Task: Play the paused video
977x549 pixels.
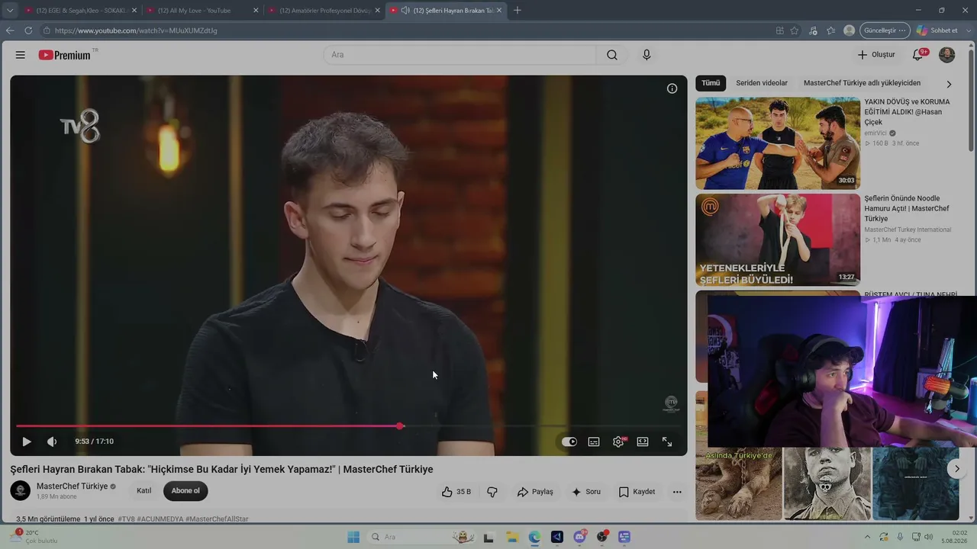Action: coord(27,441)
